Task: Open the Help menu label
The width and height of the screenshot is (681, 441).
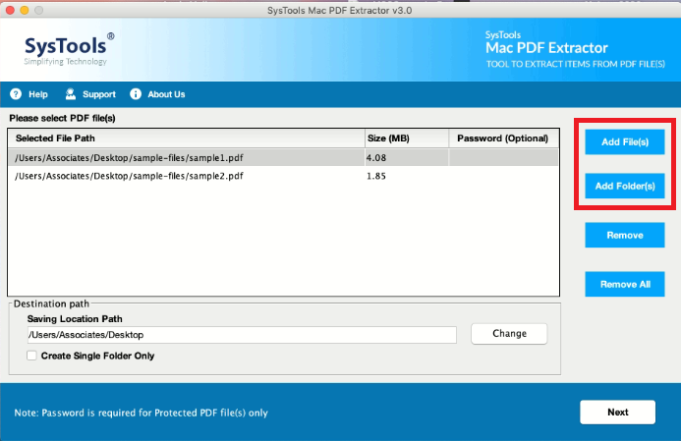Action: pyautogui.click(x=38, y=94)
